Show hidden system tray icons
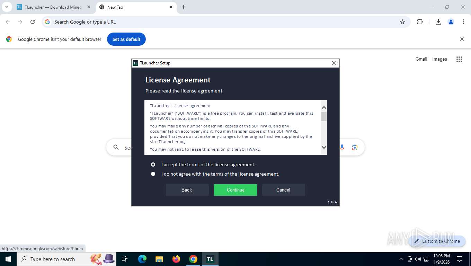 click(x=401, y=259)
